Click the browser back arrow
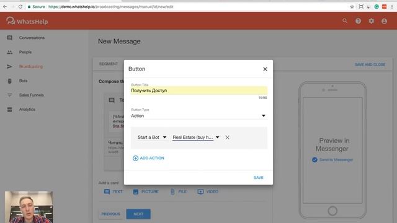 pos(5,7)
